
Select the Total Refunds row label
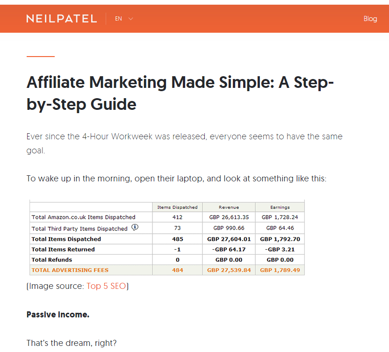pos(51,259)
